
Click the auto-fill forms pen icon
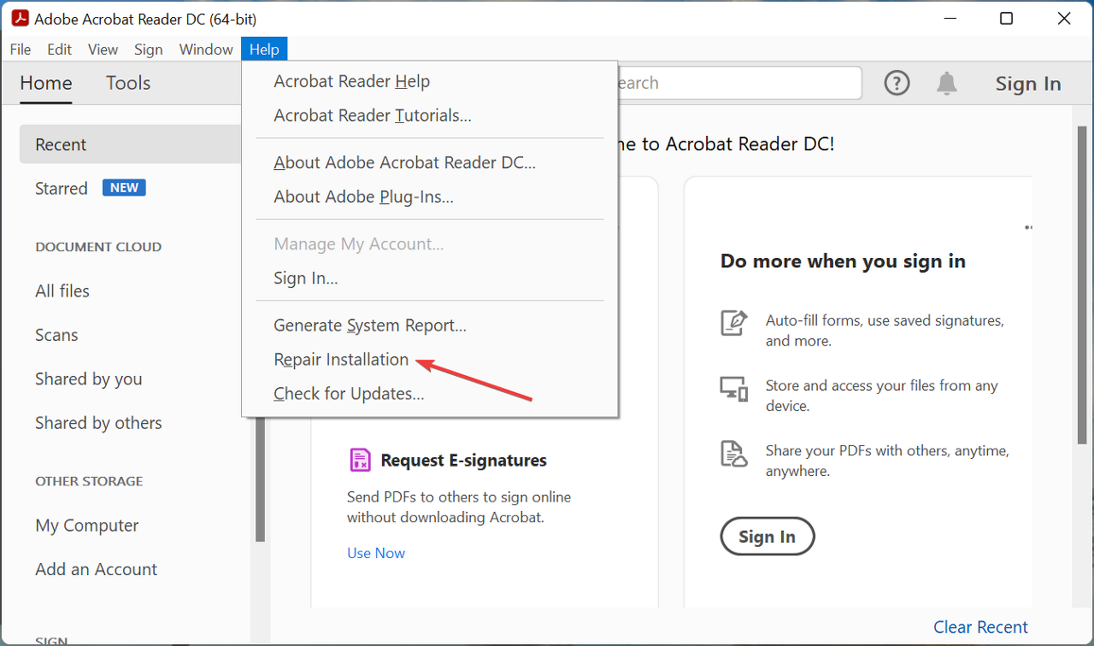tap(734, 322)
